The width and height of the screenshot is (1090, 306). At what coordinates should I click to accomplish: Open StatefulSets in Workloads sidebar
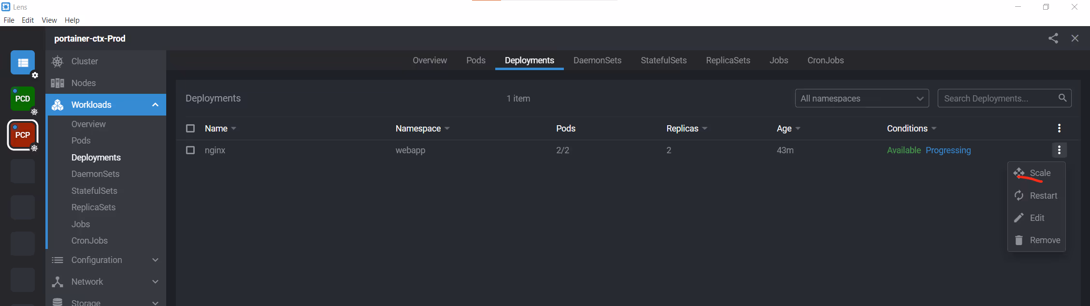pyautogui.click(x=95, y=191)
